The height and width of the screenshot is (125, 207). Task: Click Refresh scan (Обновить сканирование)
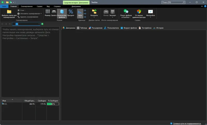click(x=29, y=14)
